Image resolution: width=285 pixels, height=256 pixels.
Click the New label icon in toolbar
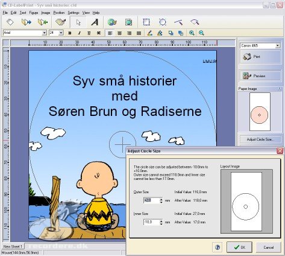point(10,22)
